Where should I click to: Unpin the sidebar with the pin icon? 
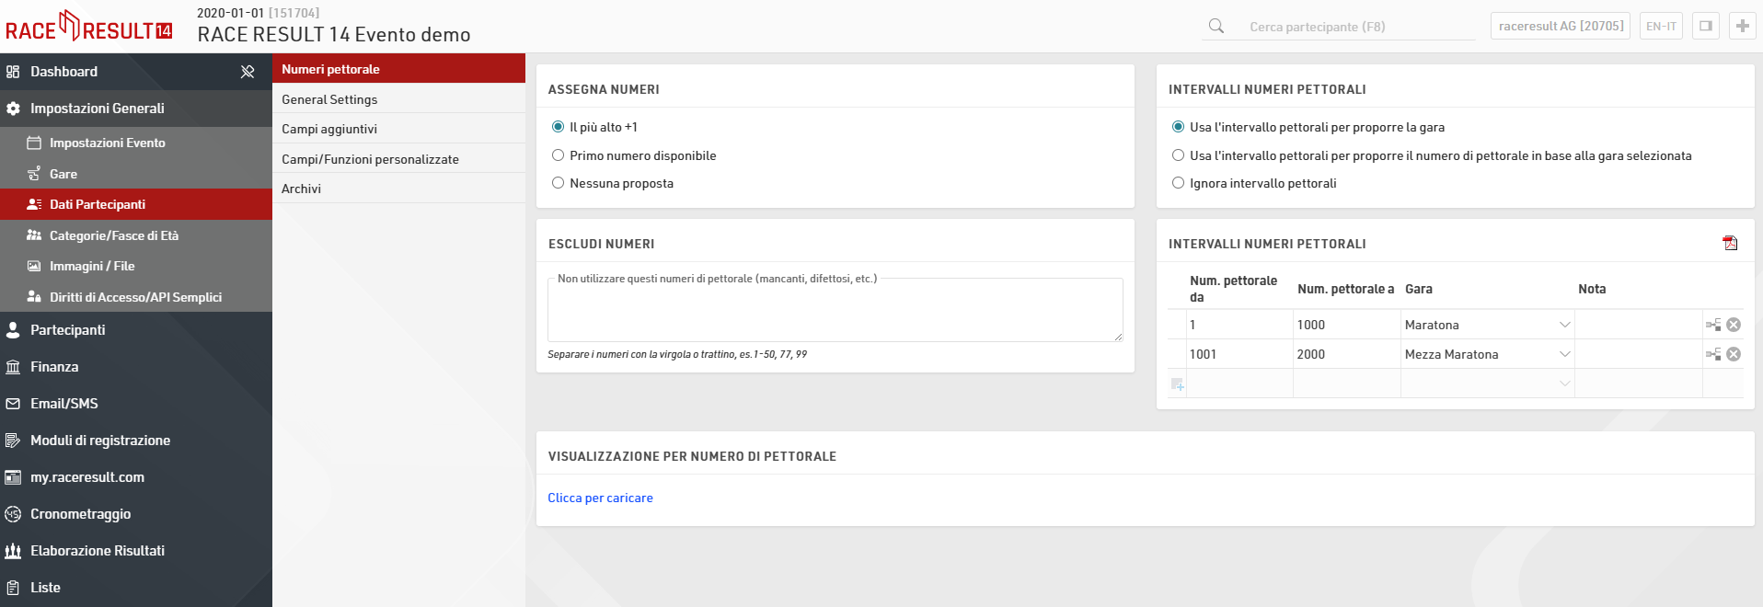[x=248, y=72]
